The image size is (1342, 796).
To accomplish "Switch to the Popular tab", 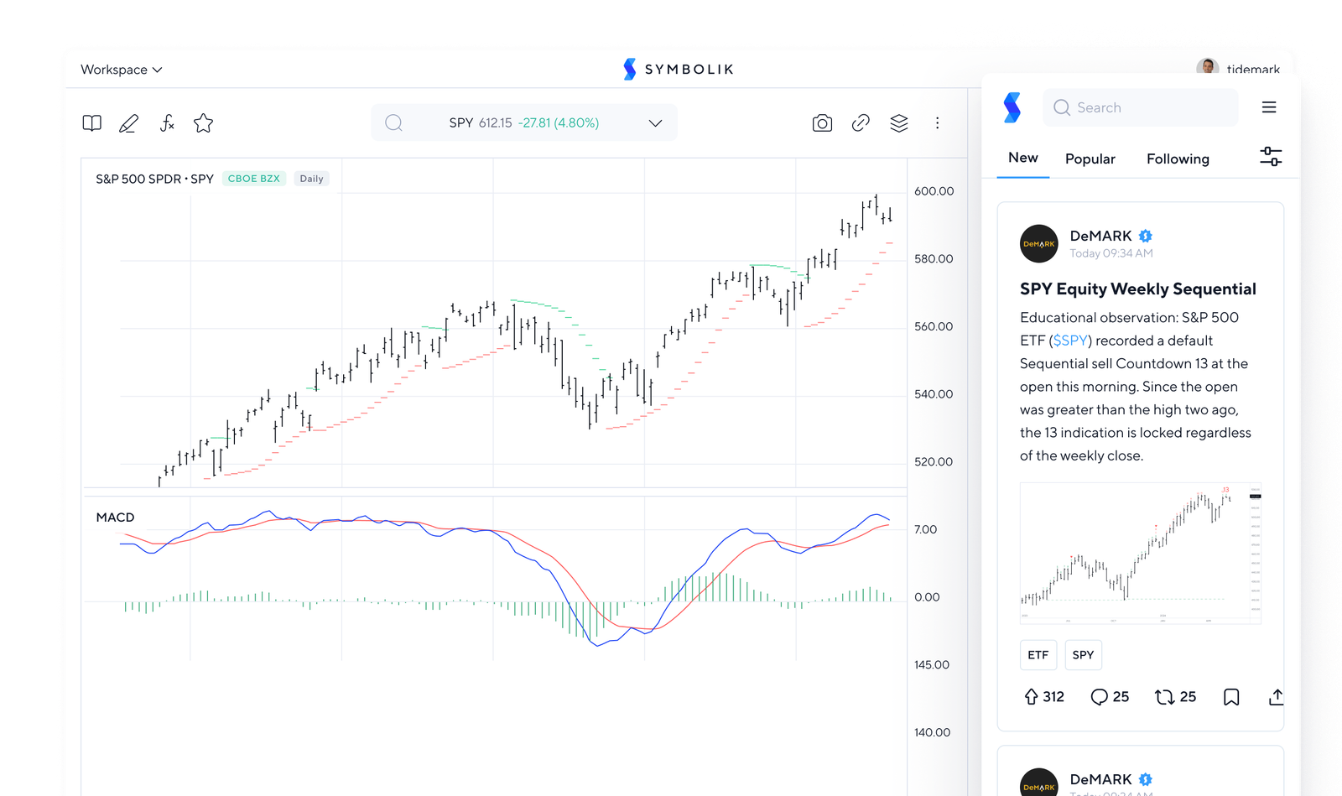I will [x=1090, y=159].
